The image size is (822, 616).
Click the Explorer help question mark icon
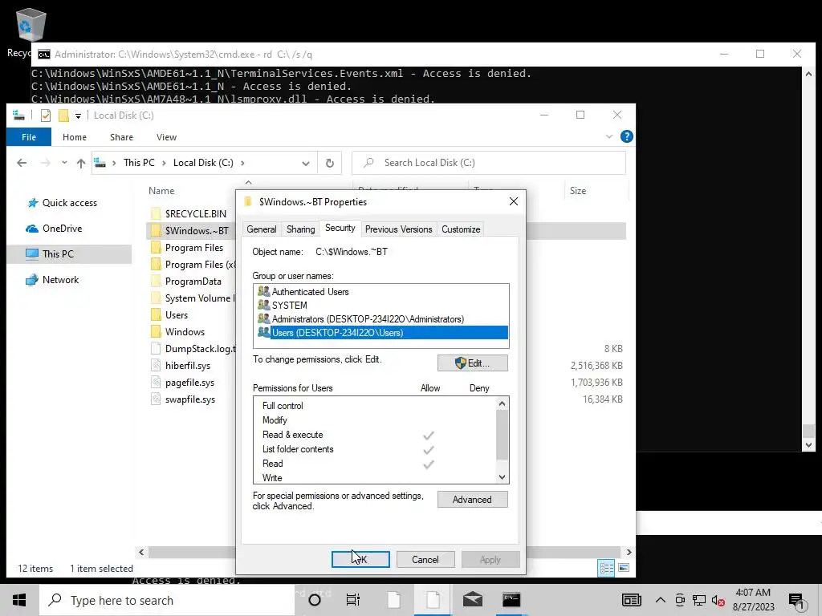coord(626,136)
